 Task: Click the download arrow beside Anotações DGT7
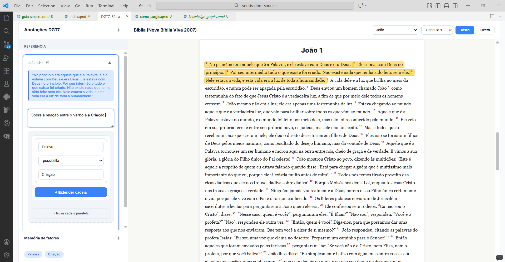point(119,30)
